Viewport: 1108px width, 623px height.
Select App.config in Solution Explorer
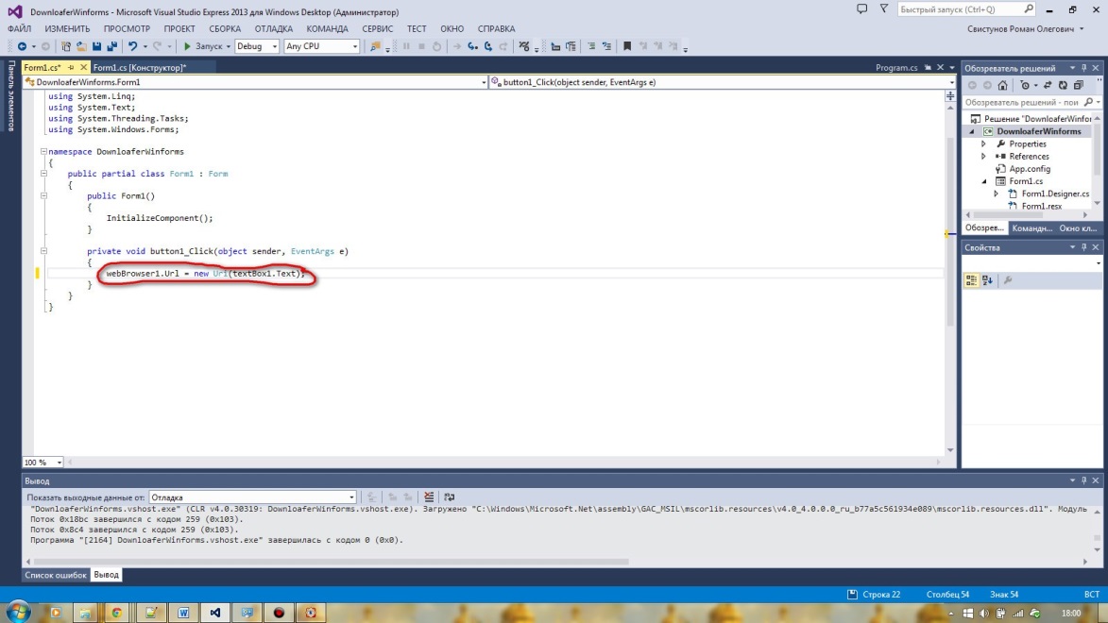(x=1030, y=169)
